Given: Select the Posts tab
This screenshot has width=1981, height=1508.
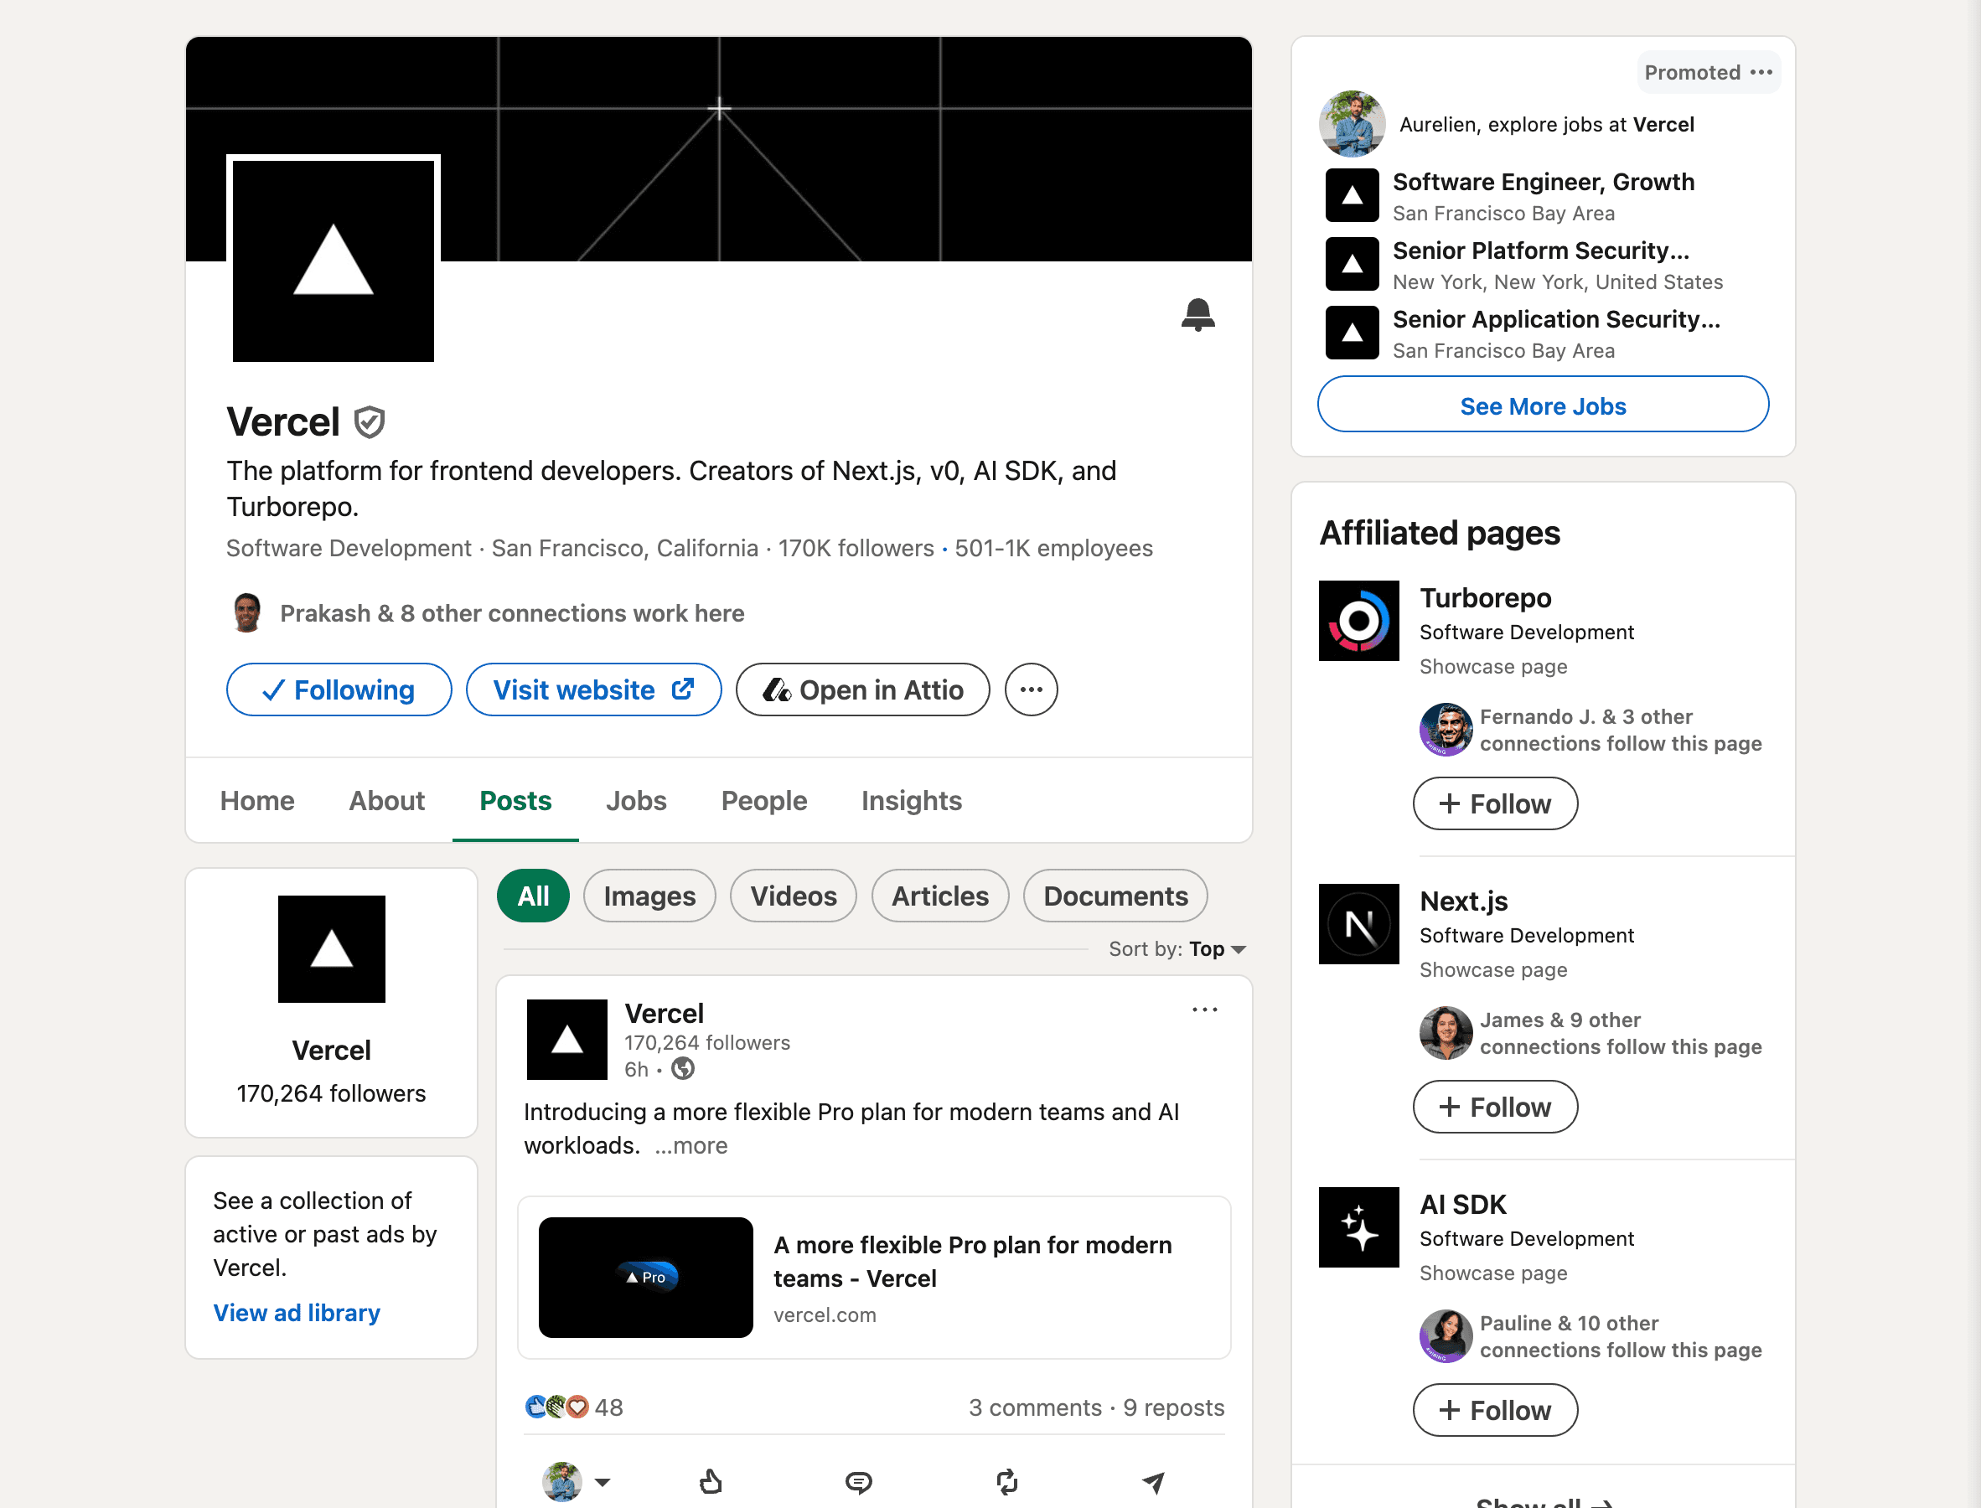Looking at the screenshot, I should 515,801.
